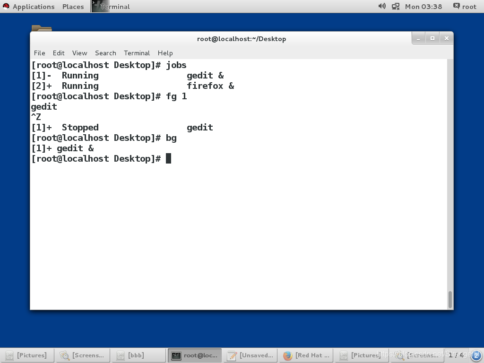Click the 'Stopped' status text
This screenshot has height=363, width=484.
[x=80, y=128]
